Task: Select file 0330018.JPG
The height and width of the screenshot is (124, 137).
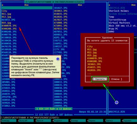Action: point(9,38)
